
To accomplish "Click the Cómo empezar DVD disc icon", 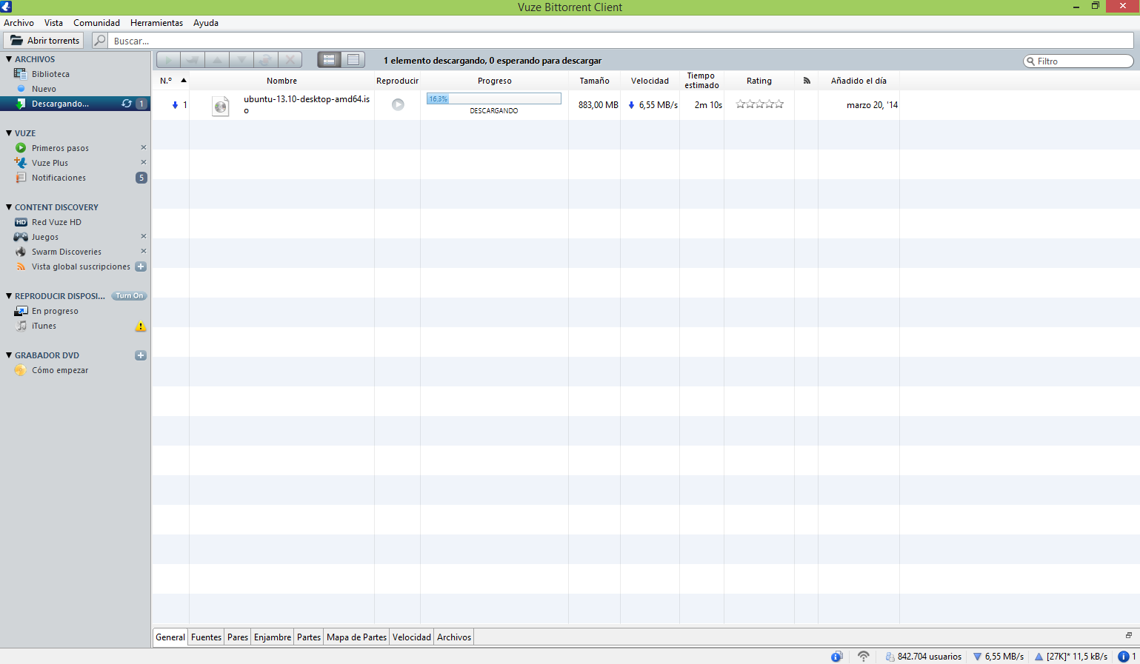I will tap(21, 370).
